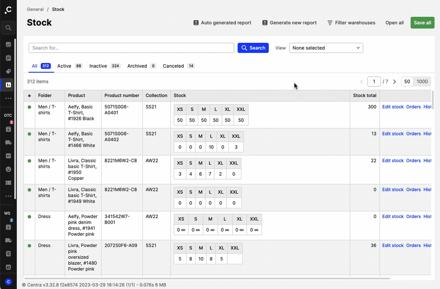Image resolution: width=440 pixels, height=289 pixels.
Task: Click the DTC shipments truck icon
Action: [x=8, y=143]
